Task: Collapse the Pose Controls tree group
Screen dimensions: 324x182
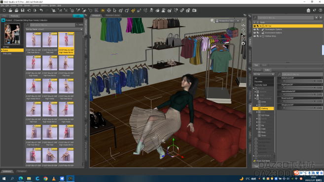Action: point(255,98)
